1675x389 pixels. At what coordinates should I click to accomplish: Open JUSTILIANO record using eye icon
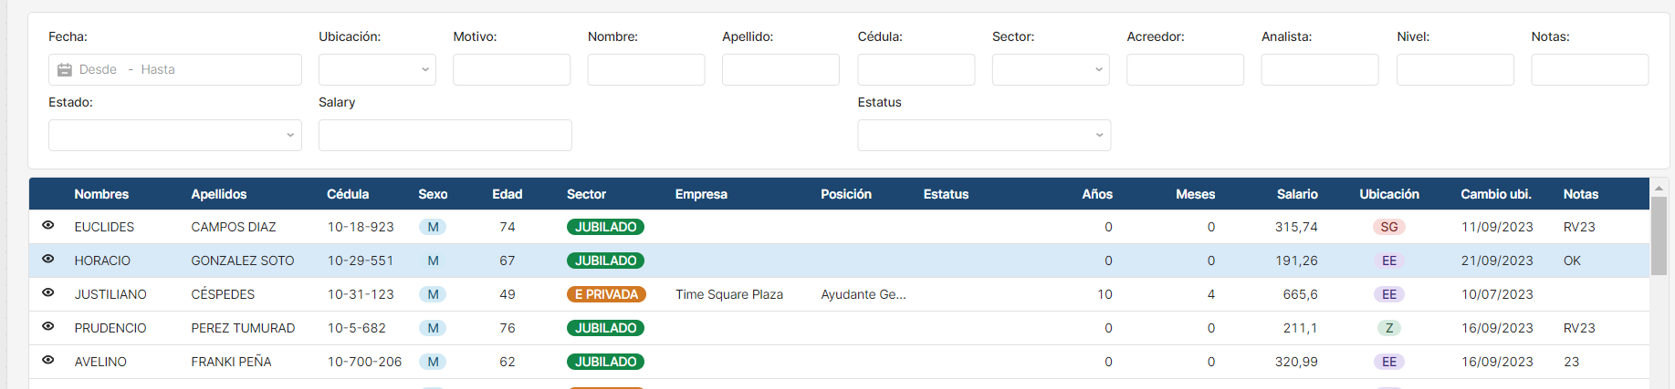point(48,293)
